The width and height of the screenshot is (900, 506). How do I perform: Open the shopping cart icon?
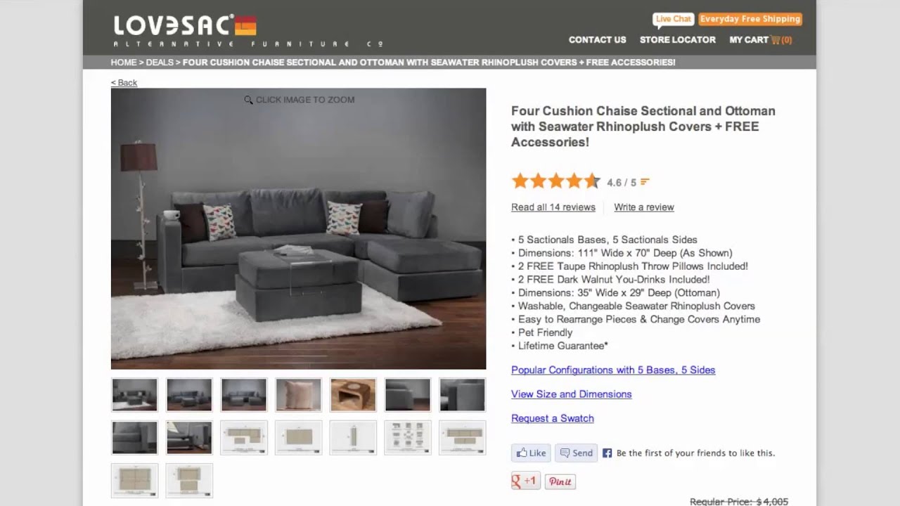(x=776, y=40)
